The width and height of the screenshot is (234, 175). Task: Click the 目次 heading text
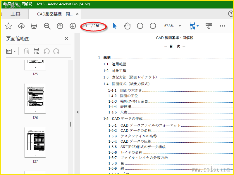(175, 46)
